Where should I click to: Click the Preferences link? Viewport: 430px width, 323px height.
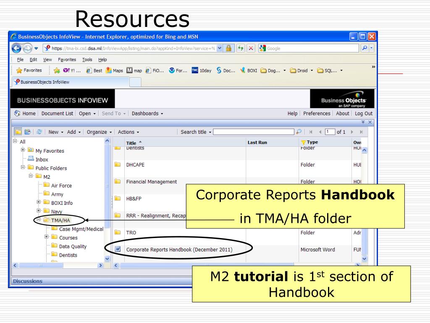point(317,114)
